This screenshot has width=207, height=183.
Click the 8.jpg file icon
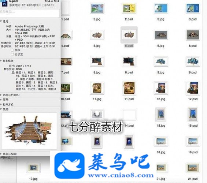[x=97, y=61]
